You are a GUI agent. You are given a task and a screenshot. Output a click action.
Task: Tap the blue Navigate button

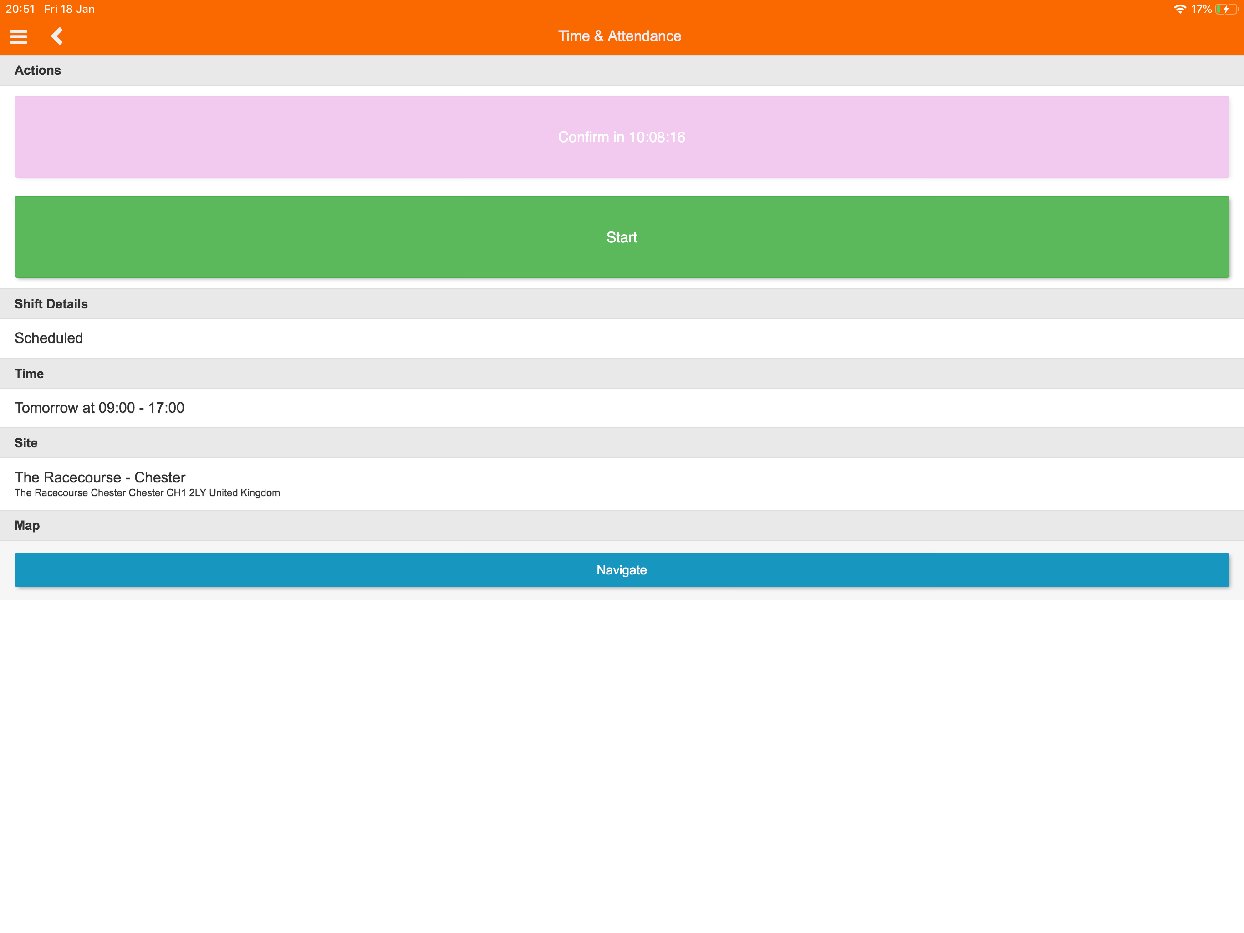[622, 569]
